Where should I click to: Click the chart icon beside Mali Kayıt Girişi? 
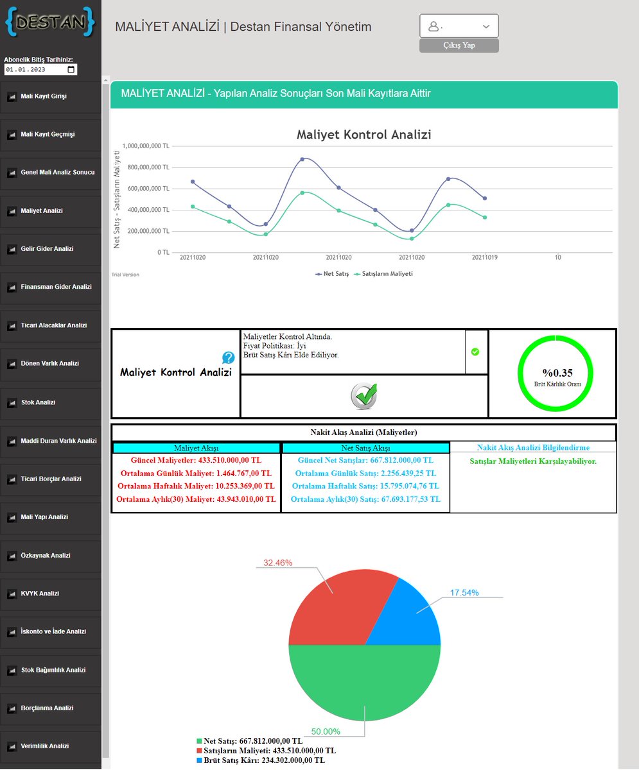pos(12,97)
